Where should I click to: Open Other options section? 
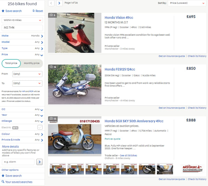[x=10, y=170]
